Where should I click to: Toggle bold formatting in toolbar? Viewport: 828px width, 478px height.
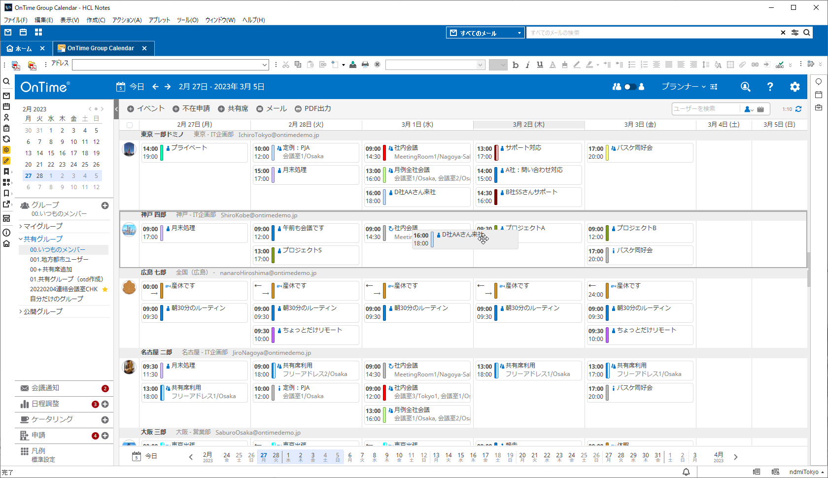click(516, 65)
